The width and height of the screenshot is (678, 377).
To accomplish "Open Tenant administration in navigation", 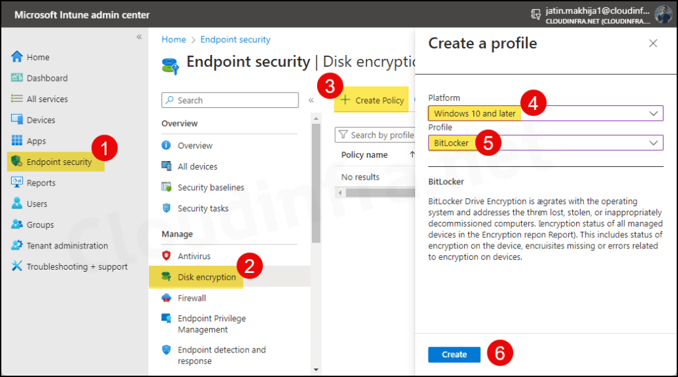I will coord(68,245).
